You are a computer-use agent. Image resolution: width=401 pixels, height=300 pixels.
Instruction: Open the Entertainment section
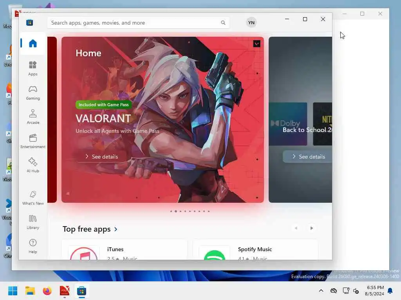[33, 141]
